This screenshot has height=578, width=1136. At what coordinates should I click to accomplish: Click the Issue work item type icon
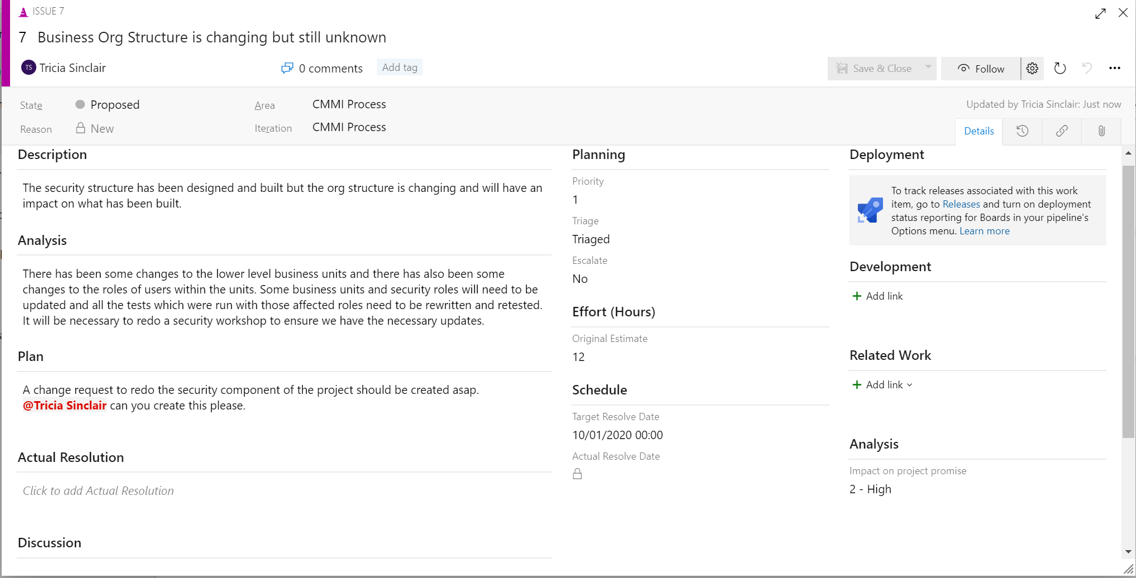22,11
